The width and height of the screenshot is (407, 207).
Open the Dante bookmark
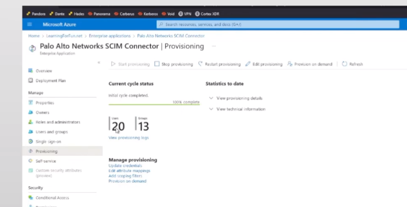pyautogui.click(x=56, y=14)
